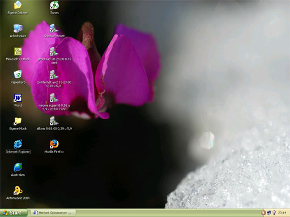Switch to Herbert Grönemeyer taskbar window
Image resolution: width=290 pixels, height=217 pixels.
tap(53, 213)
